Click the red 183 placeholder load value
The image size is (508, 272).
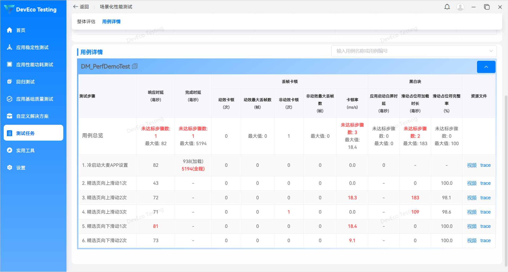tap(415, 198)
